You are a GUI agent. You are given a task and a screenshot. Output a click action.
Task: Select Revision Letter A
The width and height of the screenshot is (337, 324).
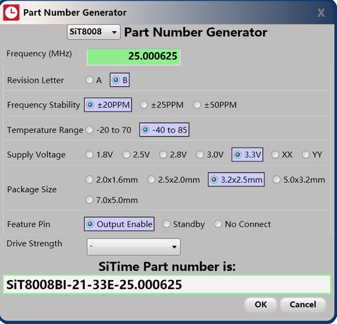pyautogui.click(x=94, y=80)
